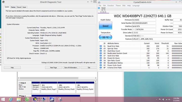Switch to the Input tab in DxDiag
This screenshot has width=182, height=102.
(24, 7)
